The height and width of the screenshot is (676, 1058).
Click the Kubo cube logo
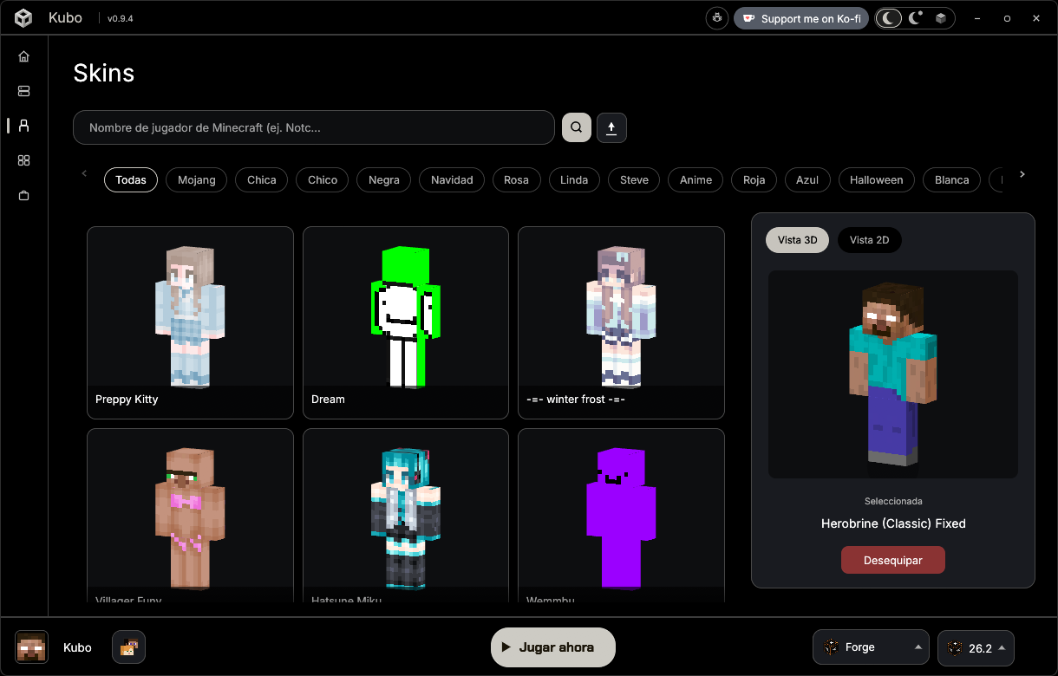pos(23,18)
